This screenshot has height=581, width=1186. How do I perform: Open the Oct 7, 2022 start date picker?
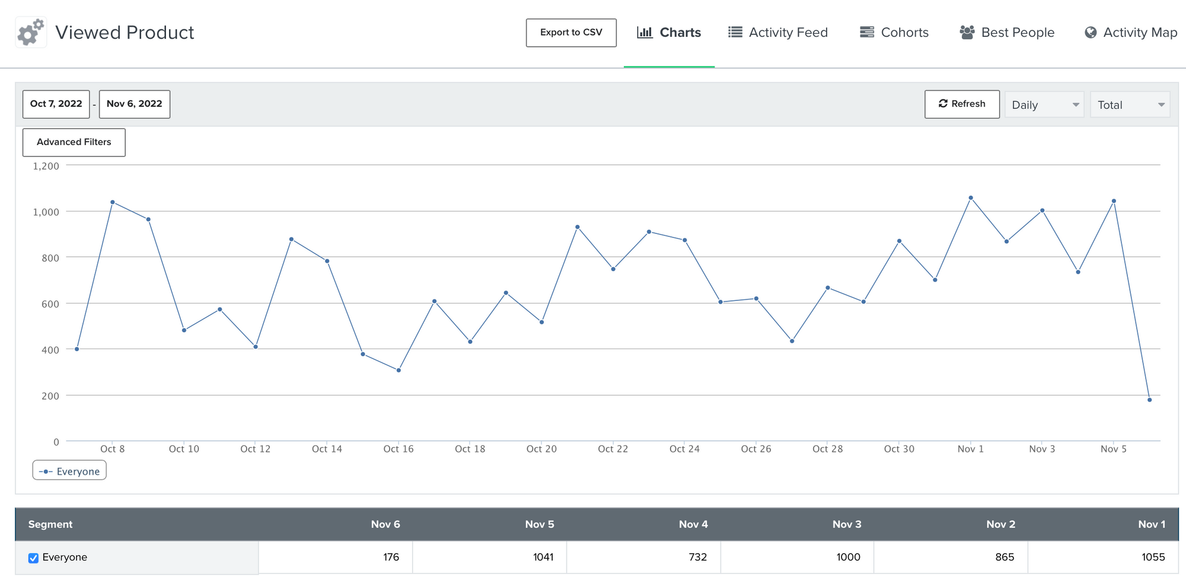(56, 104)
